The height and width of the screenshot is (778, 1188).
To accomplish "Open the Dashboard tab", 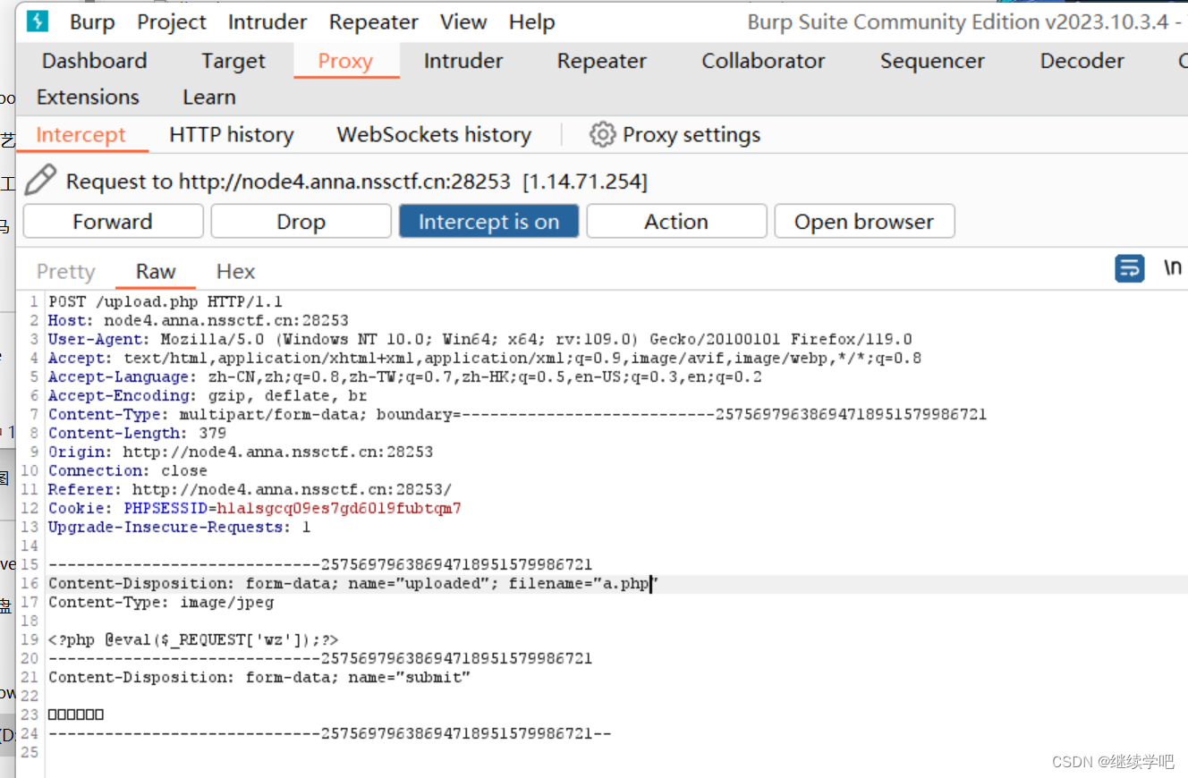I will click(x=94, y=61).
